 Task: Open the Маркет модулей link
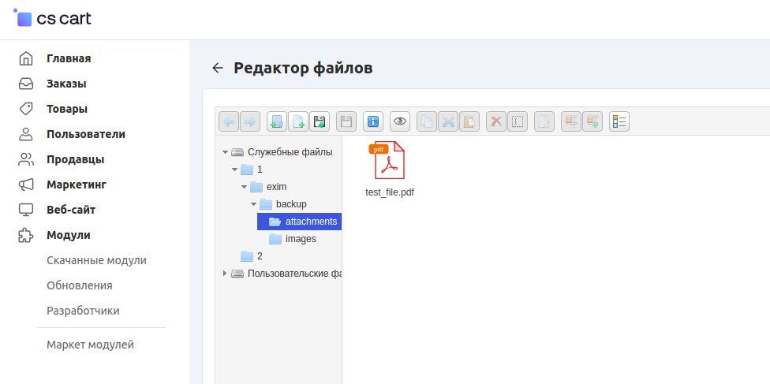91,345
